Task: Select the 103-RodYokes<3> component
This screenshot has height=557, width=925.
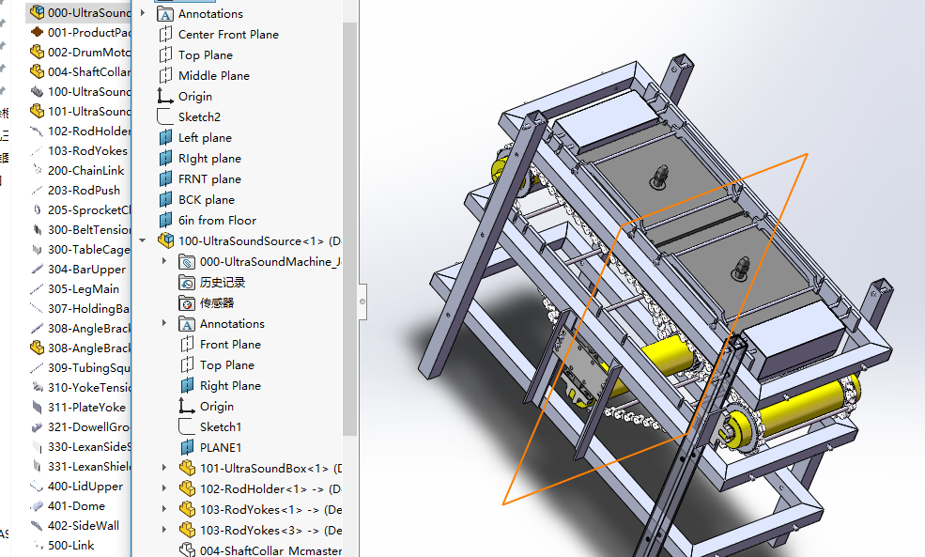Action: click(x=270, y=530)
